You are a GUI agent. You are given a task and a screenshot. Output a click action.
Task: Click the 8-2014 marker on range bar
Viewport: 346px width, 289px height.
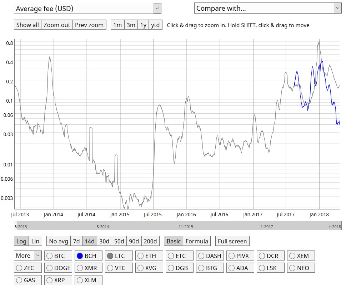(x=102, y=227)
